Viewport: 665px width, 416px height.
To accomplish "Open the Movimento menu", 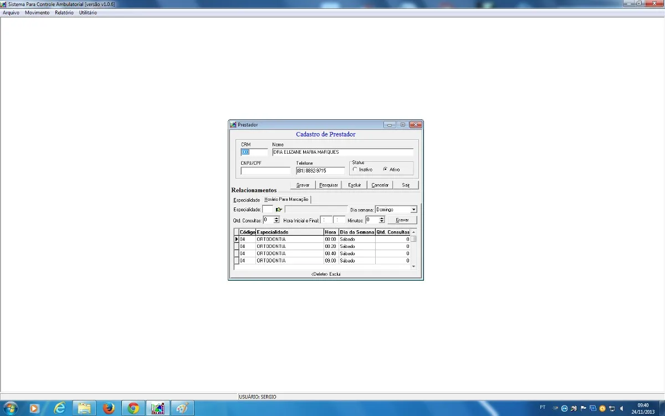I will pos(37,13).
